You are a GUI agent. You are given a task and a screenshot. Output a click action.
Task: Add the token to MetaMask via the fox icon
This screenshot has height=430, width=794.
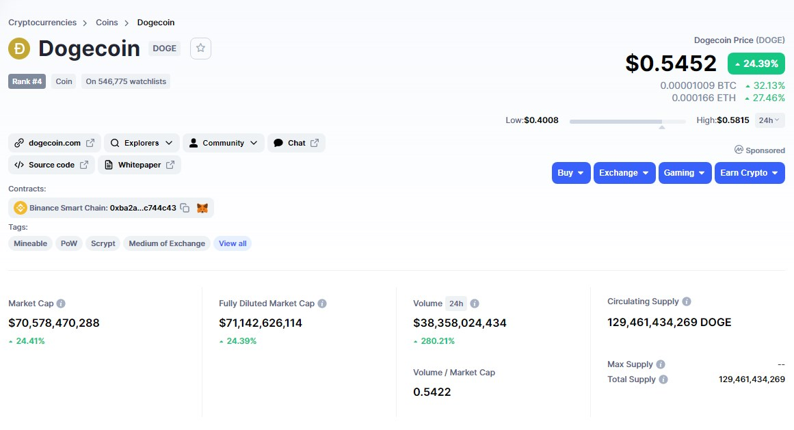click(202, 208)
